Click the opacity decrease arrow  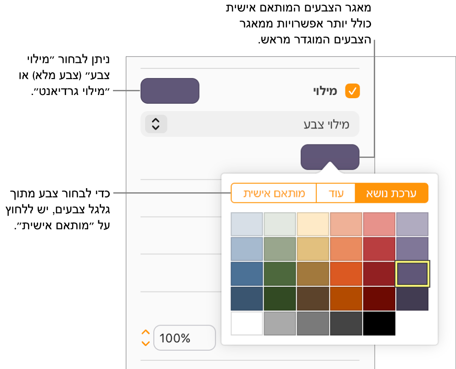[x=146, y=343]
